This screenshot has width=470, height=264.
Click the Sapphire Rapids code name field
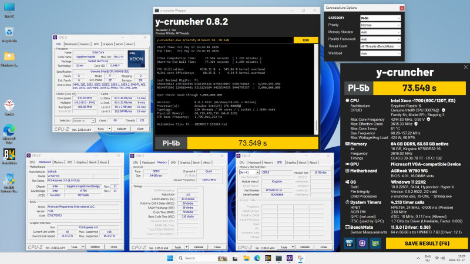point(86,56)
